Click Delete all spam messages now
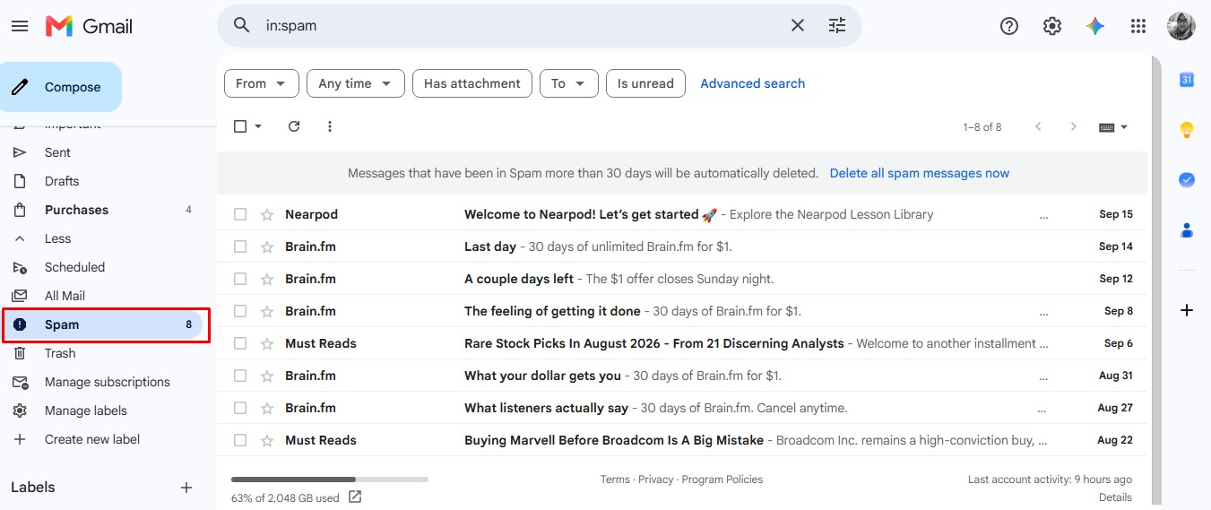 click(x=920, y=173)
